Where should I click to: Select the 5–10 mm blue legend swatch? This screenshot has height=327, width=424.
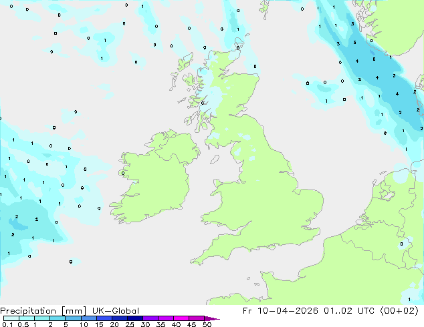[73, 318]
